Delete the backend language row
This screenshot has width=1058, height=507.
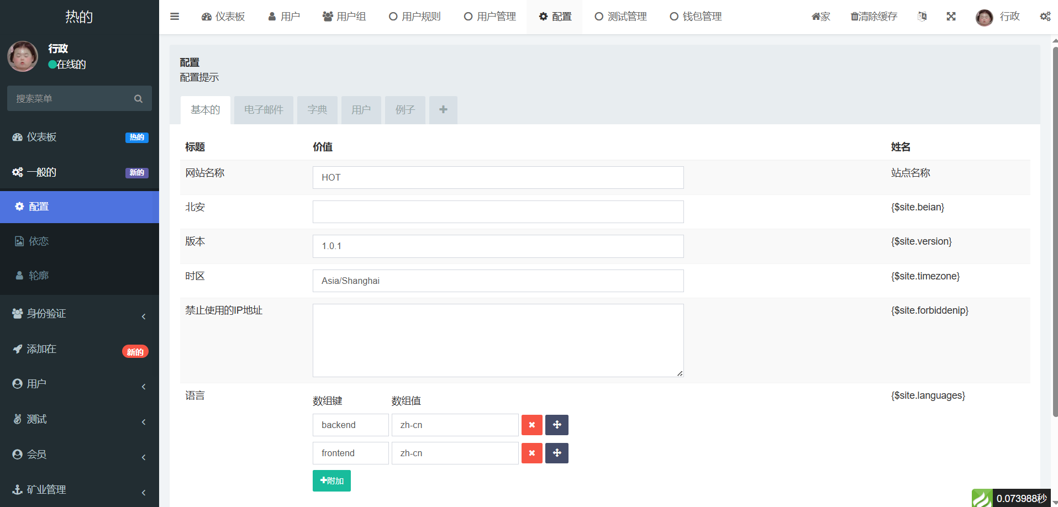(531, 425)
